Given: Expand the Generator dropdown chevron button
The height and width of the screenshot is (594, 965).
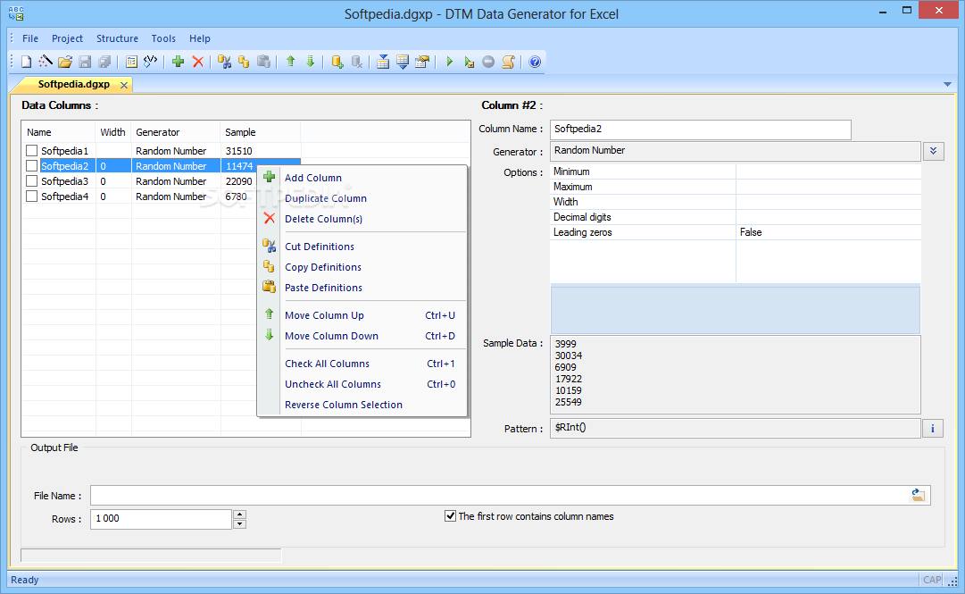Looking at the screenshot, I should 933,151.
